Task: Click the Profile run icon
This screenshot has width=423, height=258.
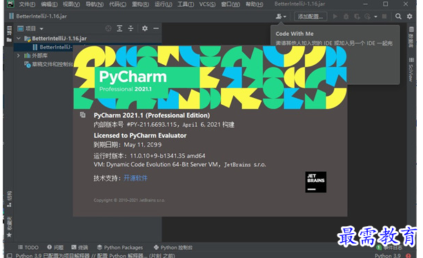Action: [367, 17]
